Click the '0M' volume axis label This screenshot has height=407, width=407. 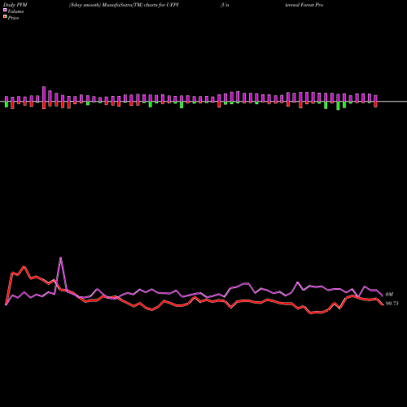[389, 295]
